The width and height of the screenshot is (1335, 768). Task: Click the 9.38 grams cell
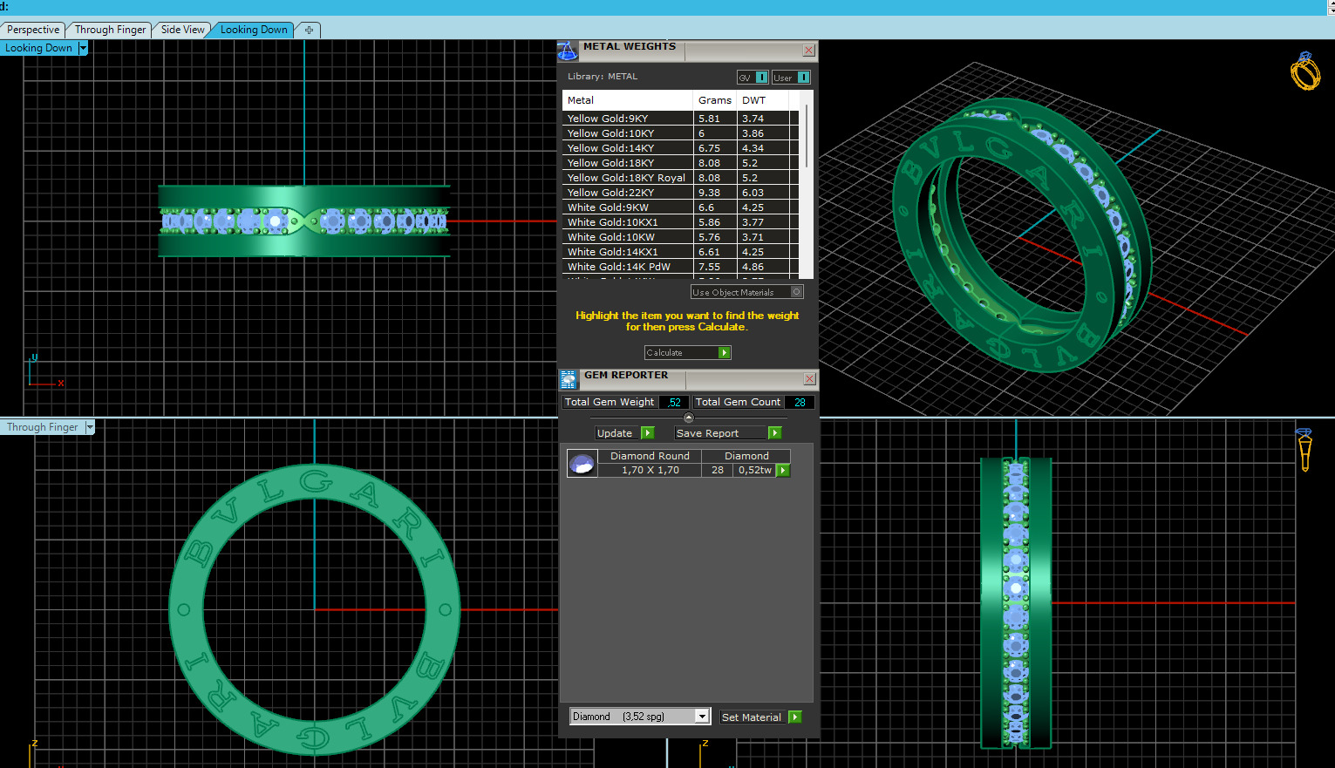(x=715, y=193)
